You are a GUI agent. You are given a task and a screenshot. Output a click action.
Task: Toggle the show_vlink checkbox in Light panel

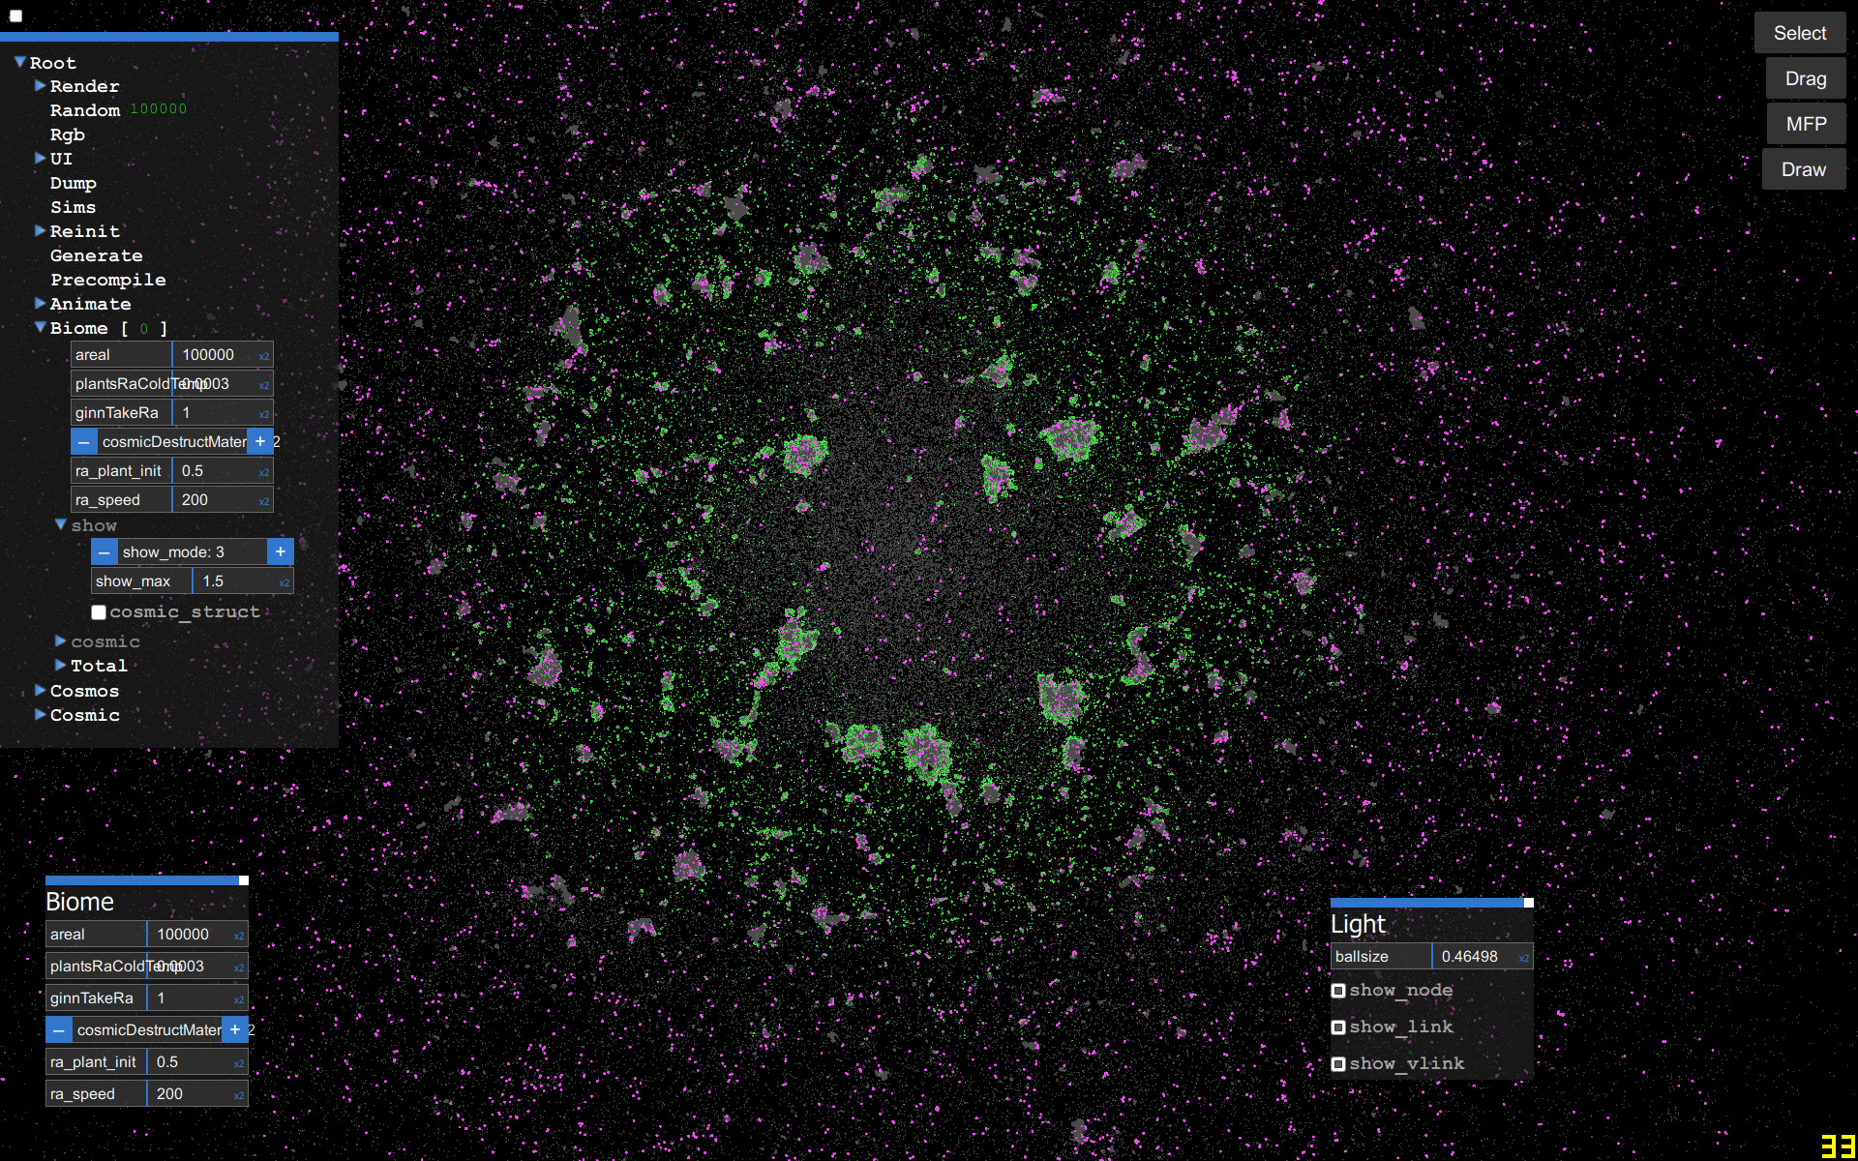1338,1064
